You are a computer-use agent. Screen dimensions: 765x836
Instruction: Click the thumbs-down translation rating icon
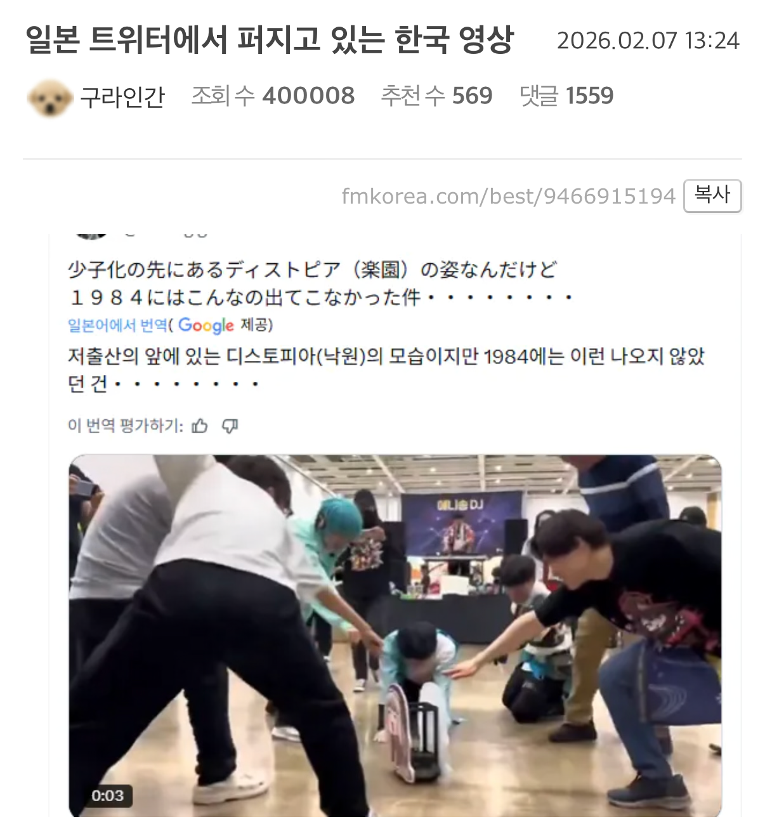[x=230, y=426]
